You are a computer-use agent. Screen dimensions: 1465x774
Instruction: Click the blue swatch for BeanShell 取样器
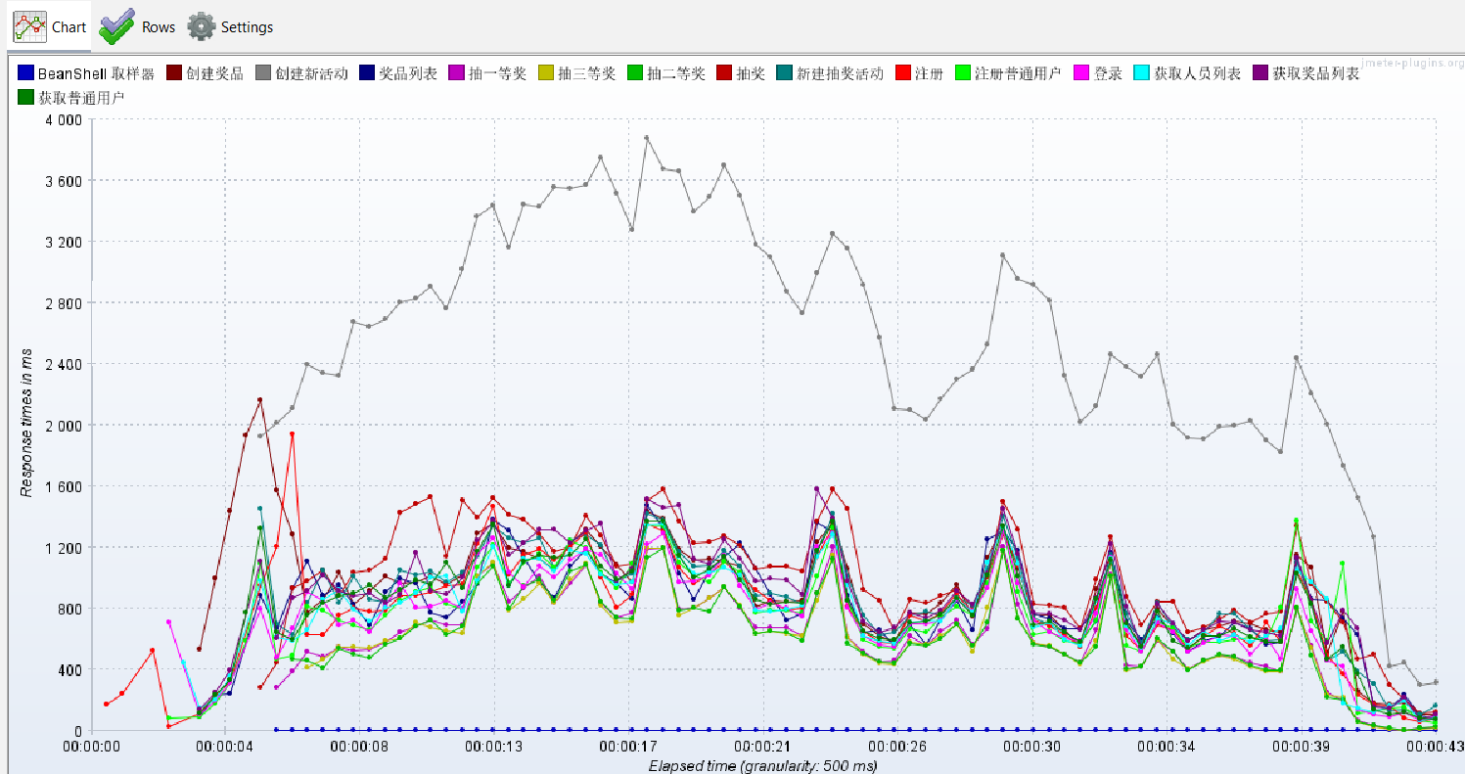tap(25, 73)
